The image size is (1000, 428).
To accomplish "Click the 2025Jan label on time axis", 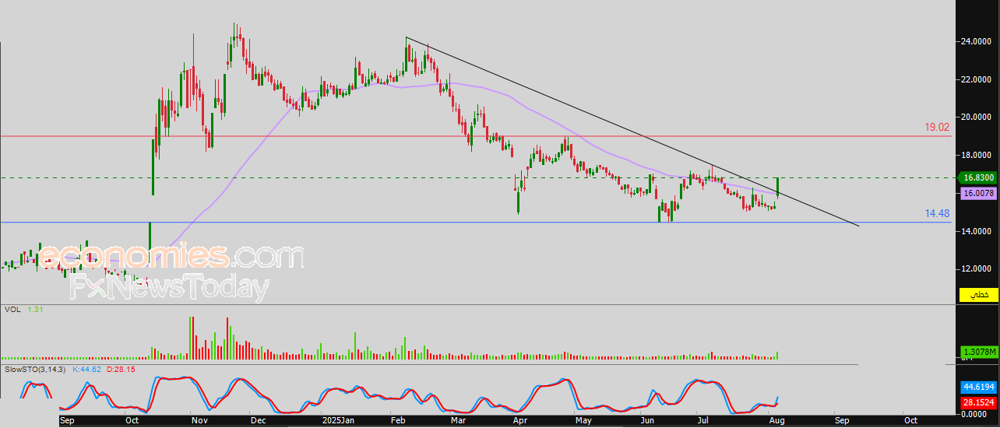I will (x=336, y=420).
